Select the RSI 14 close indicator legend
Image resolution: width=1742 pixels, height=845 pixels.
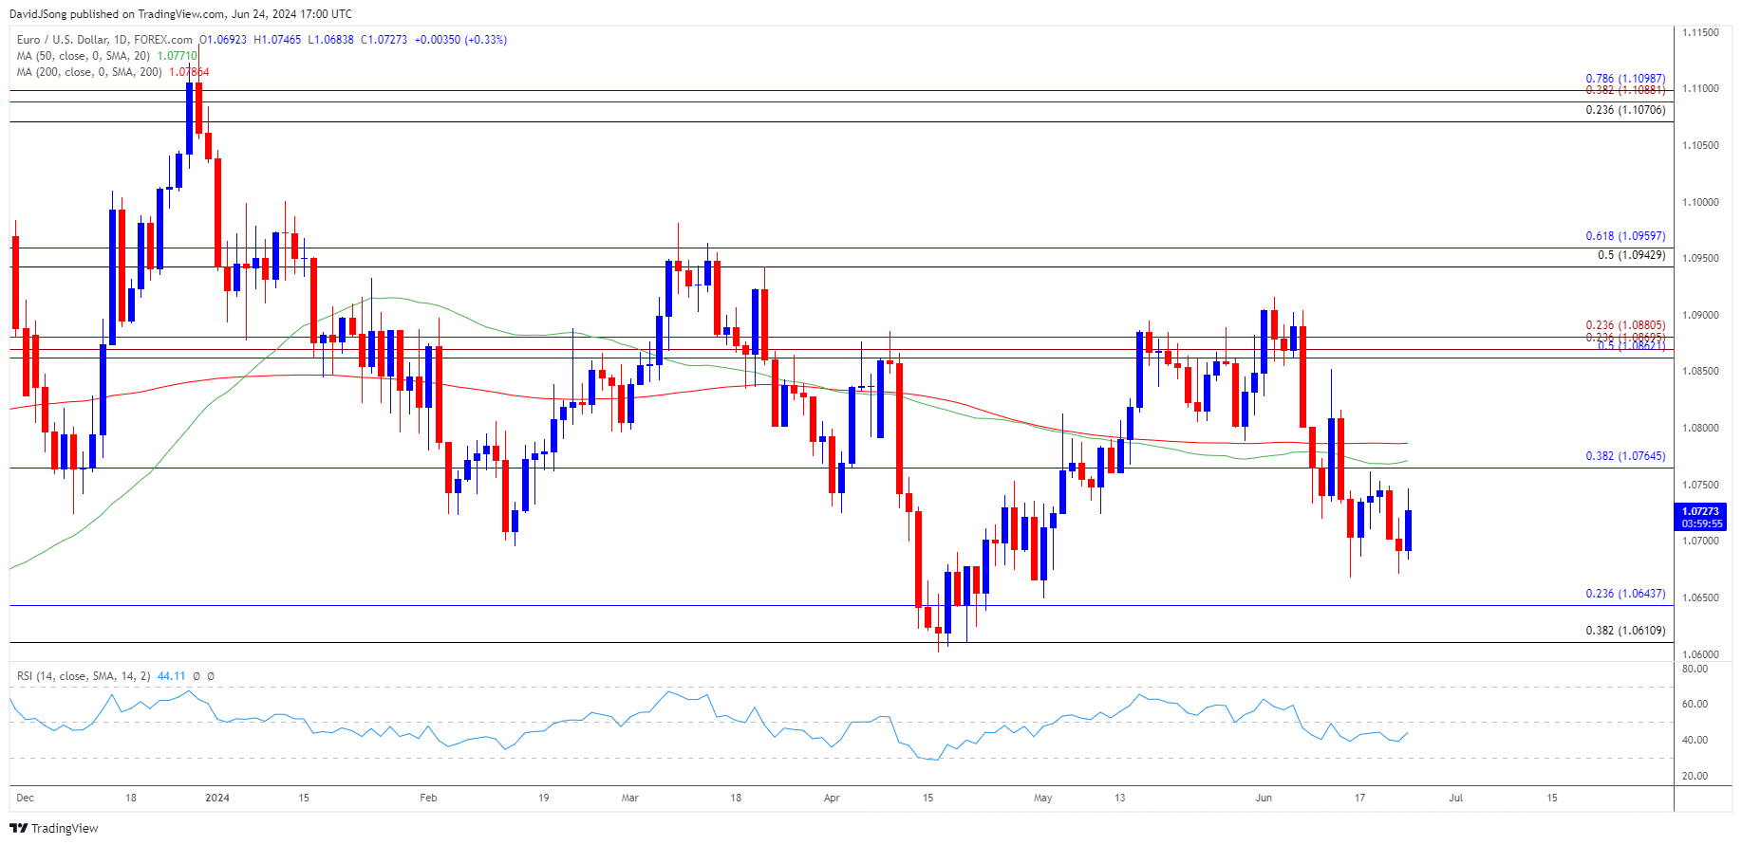point(84,676)
